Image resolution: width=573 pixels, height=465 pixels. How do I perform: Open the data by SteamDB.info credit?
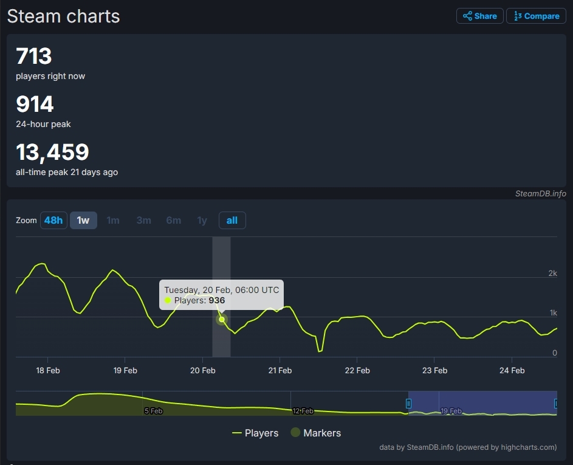coord(468,447)
